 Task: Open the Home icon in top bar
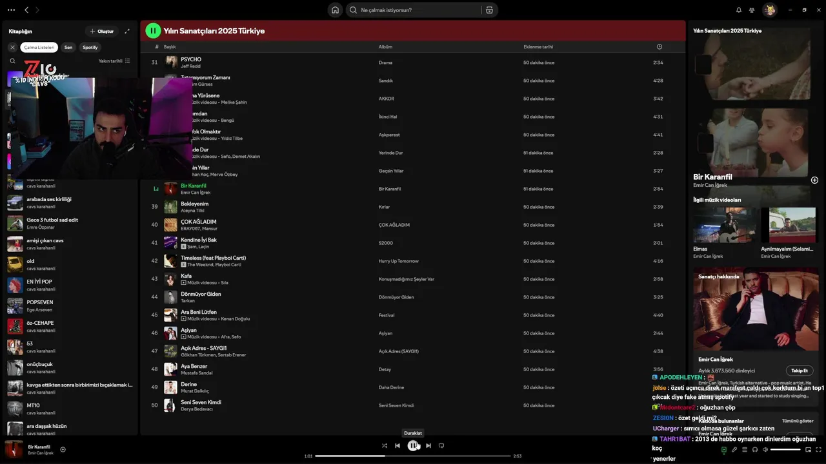pyautogui.click(x=335, y=10)
